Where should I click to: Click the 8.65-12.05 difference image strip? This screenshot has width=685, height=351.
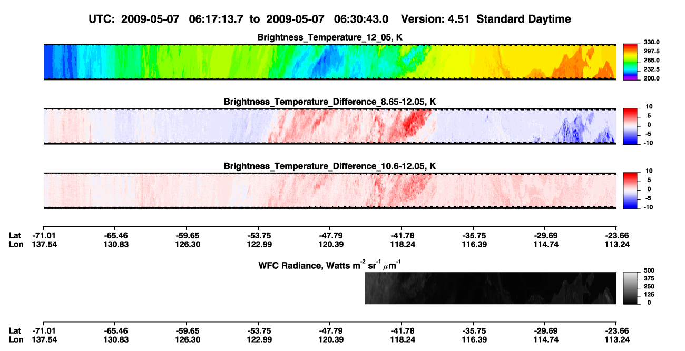click(x=330, y=126)
